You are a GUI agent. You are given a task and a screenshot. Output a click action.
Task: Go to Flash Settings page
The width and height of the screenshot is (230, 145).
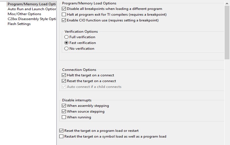19,24
